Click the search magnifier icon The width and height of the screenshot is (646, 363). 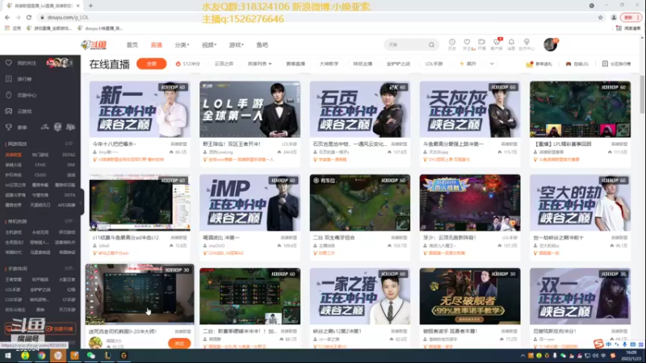(x=431, y=45)
